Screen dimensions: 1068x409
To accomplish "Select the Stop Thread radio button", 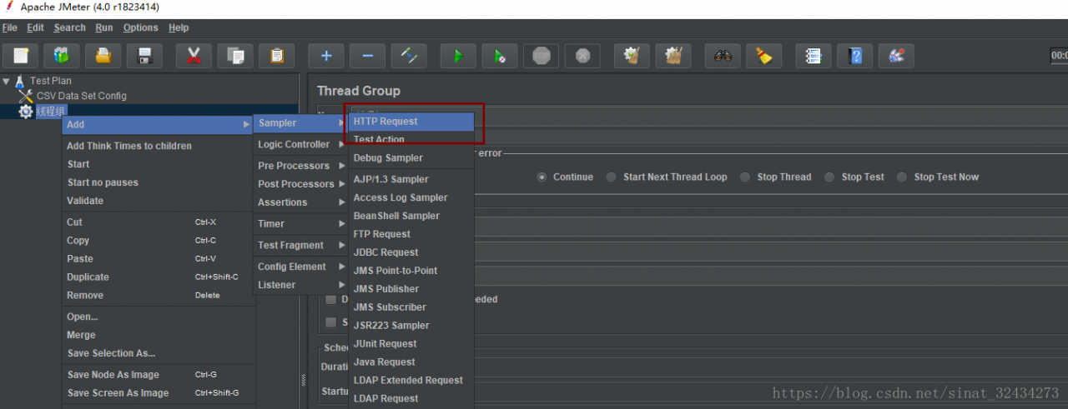I will (x=746, y=177).
